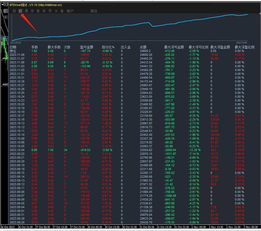Select the 2023.10.31 date row
Screen dimensions: 261x231
(17, 78)
